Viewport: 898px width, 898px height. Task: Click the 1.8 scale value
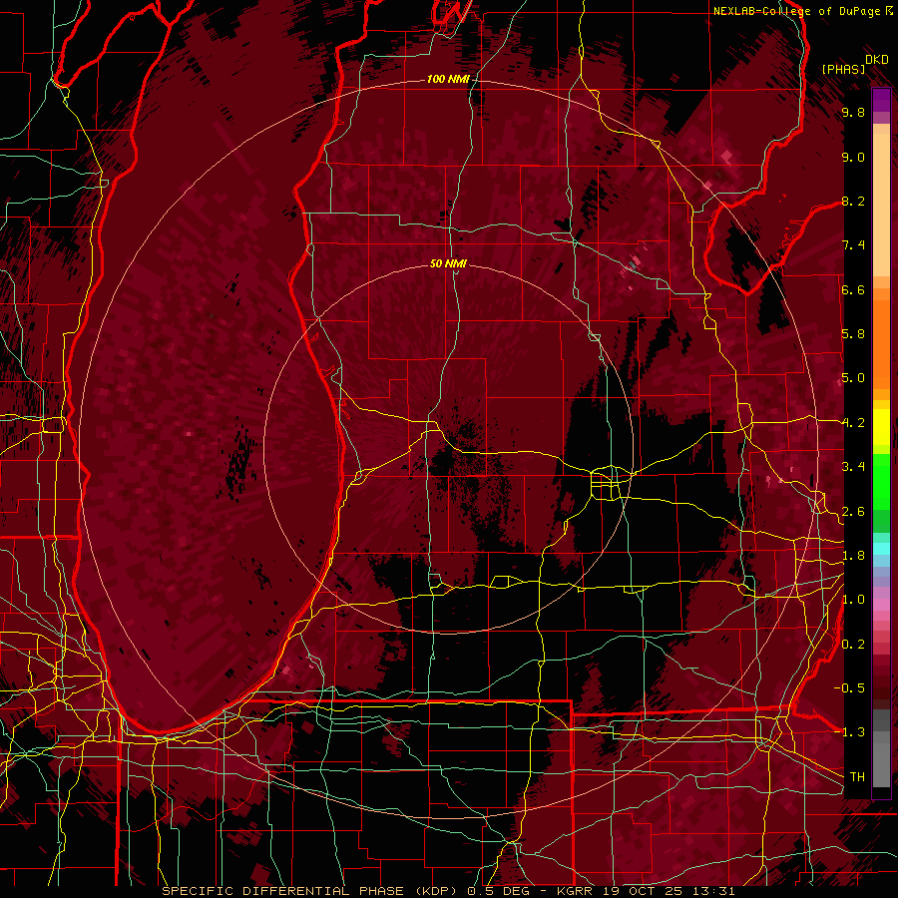pos(853,556)
